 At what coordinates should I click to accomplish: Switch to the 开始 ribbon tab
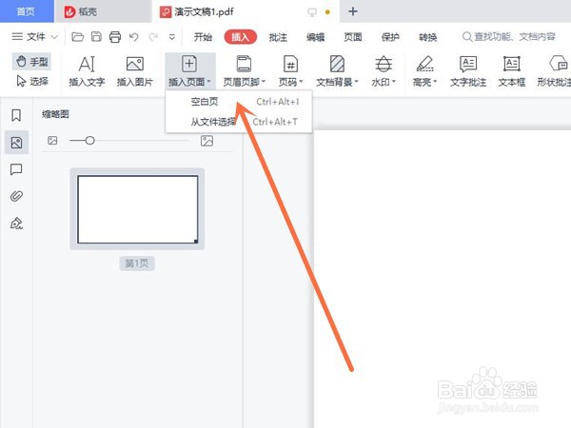203,37
